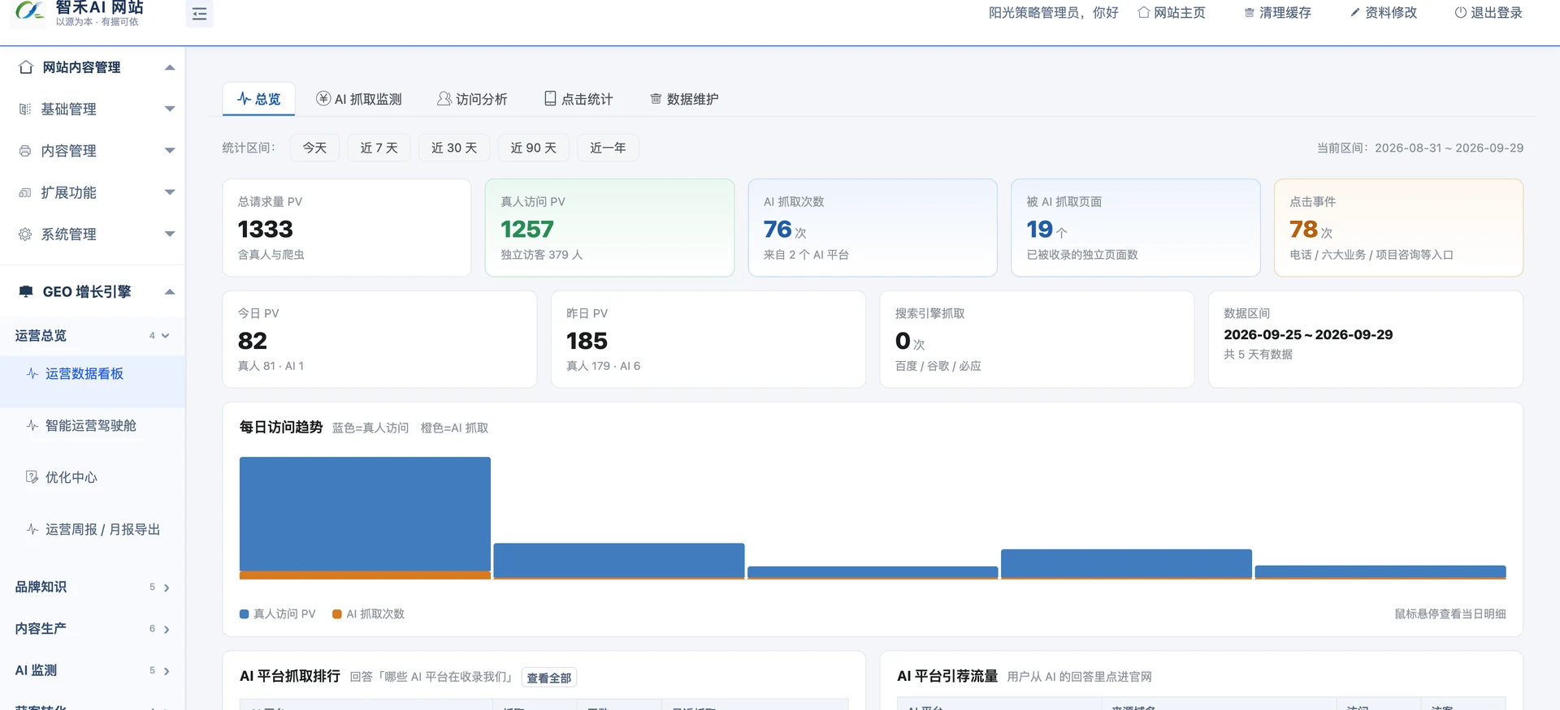Select the 近一年 range button
Screen dimensions: 1560x710
[608, 148]
